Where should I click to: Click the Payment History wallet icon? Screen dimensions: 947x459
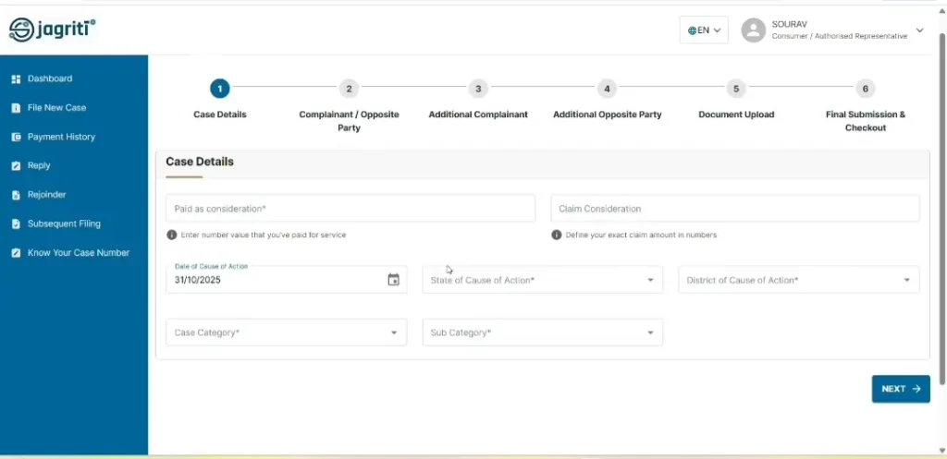(17, 137)
